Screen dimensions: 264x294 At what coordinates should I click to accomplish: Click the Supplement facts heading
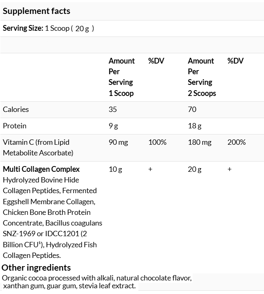tap(37, 11)
